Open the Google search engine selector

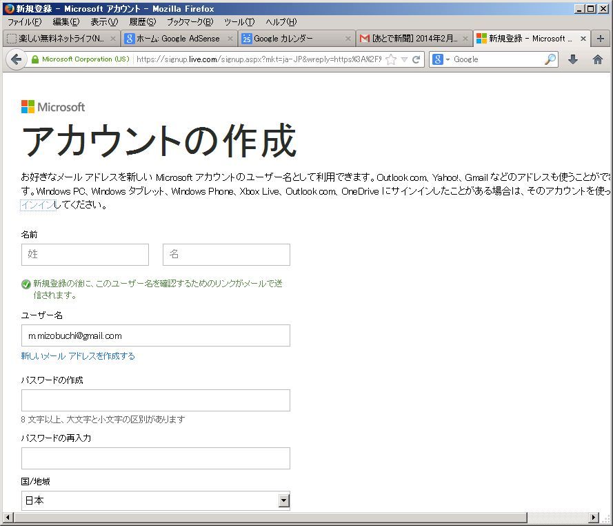tap(441, 59)
